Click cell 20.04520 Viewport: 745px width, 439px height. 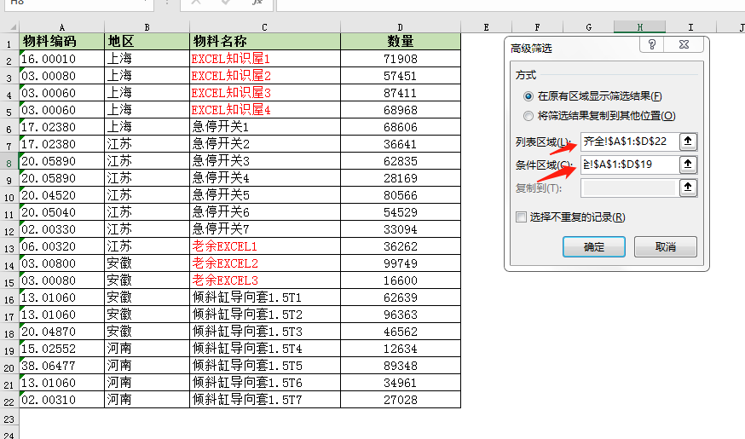[x=61, y=195]
